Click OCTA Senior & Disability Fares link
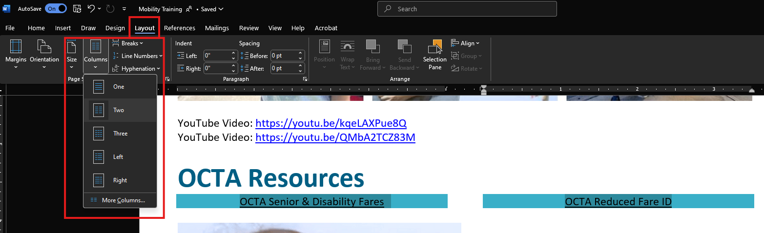Image resolution: width=764 pixels, height=233 pixels. click(x=312, y=201)
